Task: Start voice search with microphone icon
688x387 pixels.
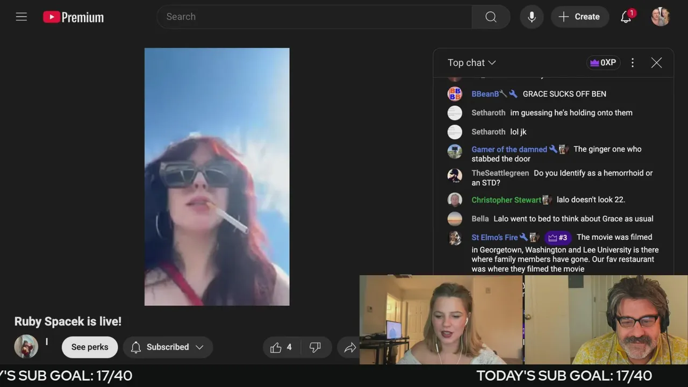Action: click(532, 17)
